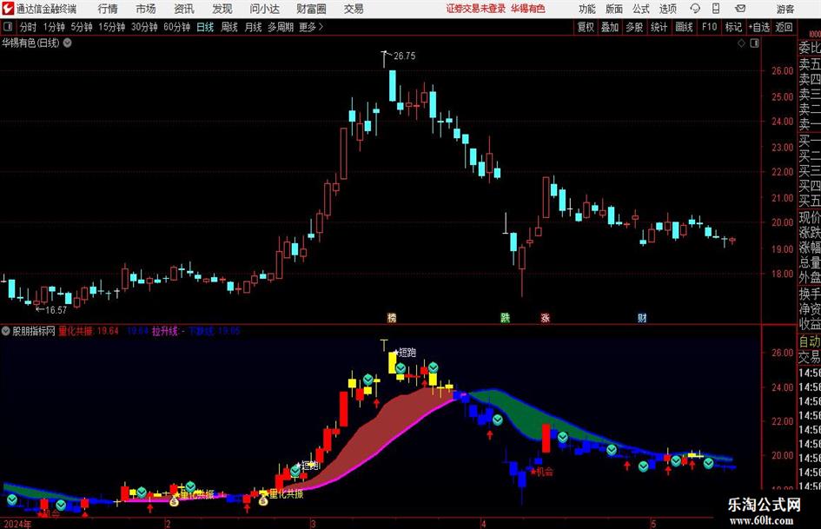Select the 日线 daily period
The image size is (821, 529).
tap(205, 27)
